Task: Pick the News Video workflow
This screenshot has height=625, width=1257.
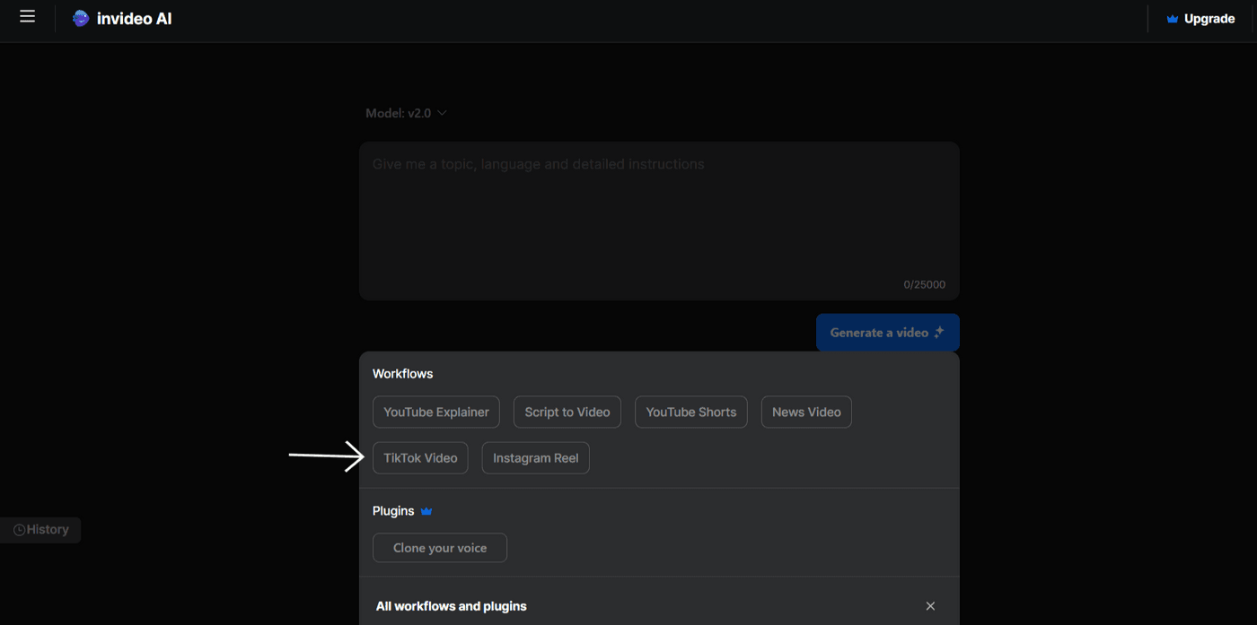Action: point(805,412)
